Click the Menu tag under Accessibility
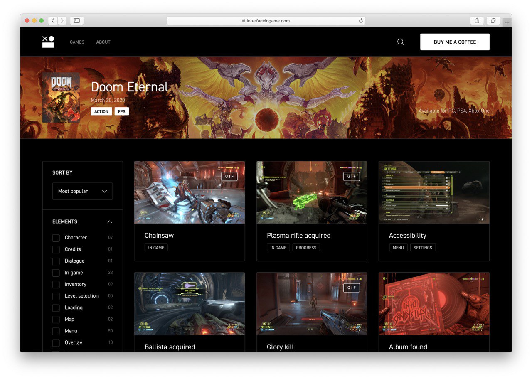Viewport: 532px width, 379px height. (x=398, y=248)
